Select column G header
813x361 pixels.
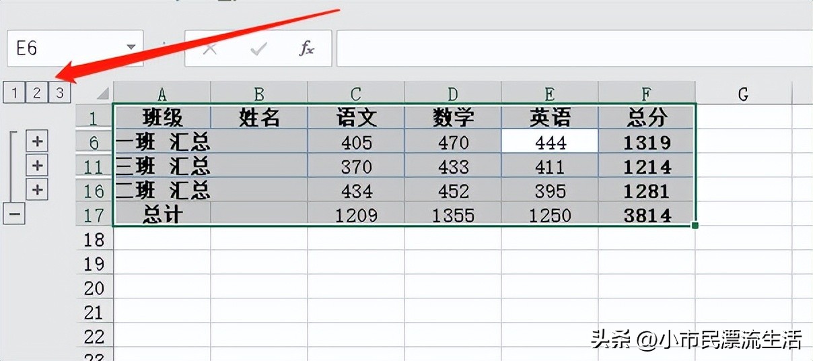click(x=744, y=94)
